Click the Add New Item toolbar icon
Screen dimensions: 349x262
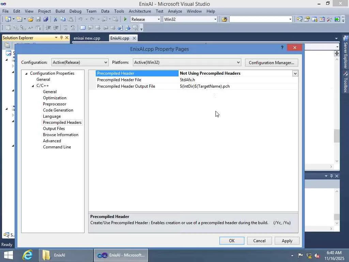click(19, 19)
